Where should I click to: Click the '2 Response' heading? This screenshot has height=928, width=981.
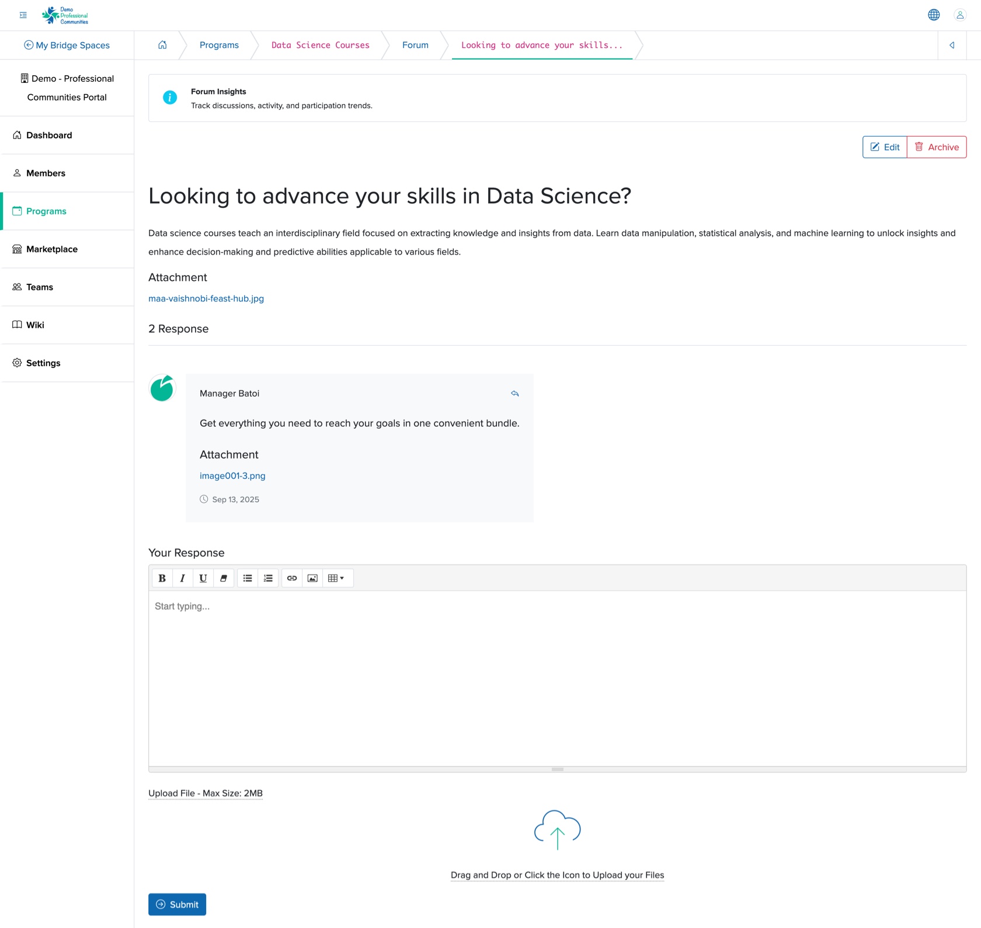pyautogui.click(x=178, y=329)
